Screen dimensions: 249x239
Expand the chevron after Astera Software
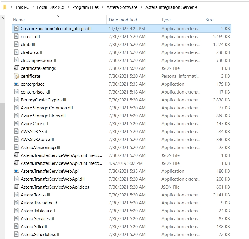[x=141, y=7]
